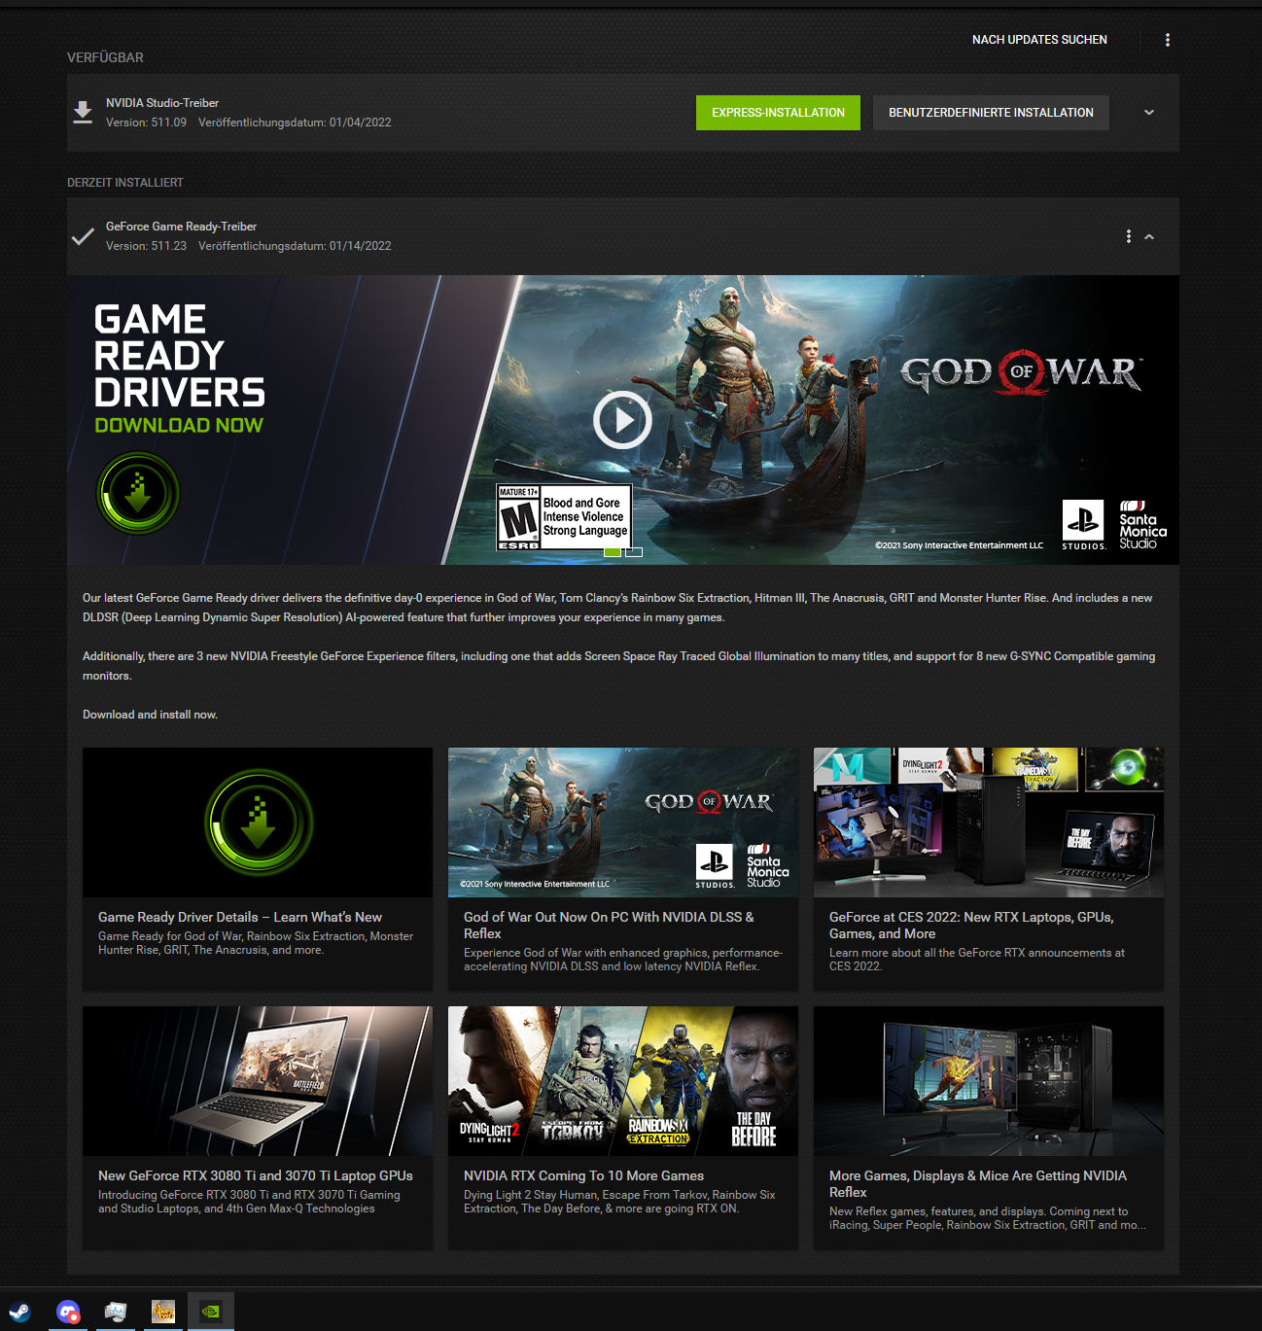Open the fourth taskbar game icon
The image size is (1262, 1331).
pyautogui.click(x=163, y=1312)
